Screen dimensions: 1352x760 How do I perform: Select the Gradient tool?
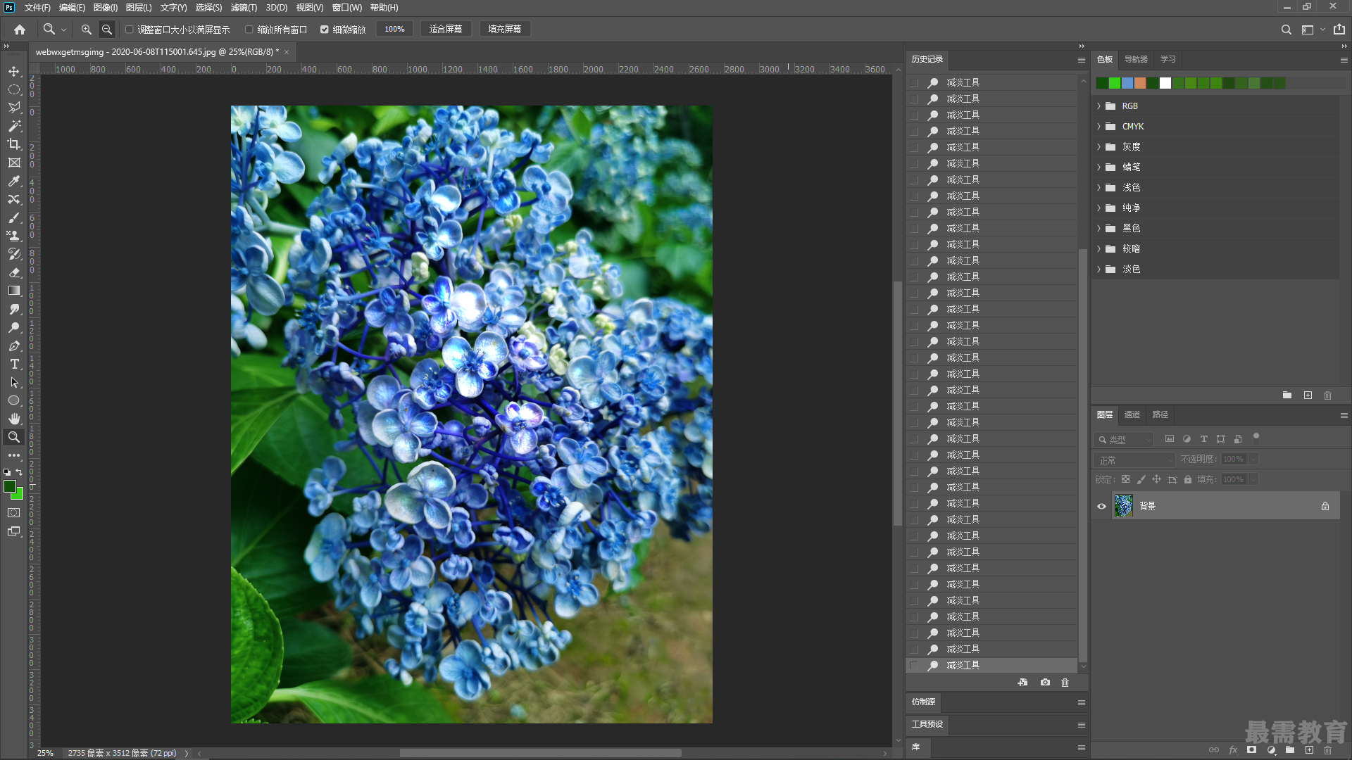coord(14,291)
